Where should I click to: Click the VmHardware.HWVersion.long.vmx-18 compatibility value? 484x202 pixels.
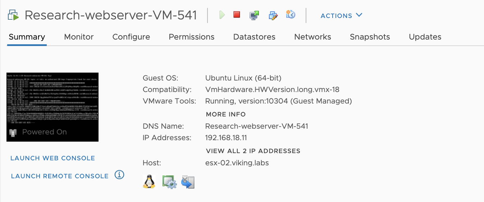(272, 89)
